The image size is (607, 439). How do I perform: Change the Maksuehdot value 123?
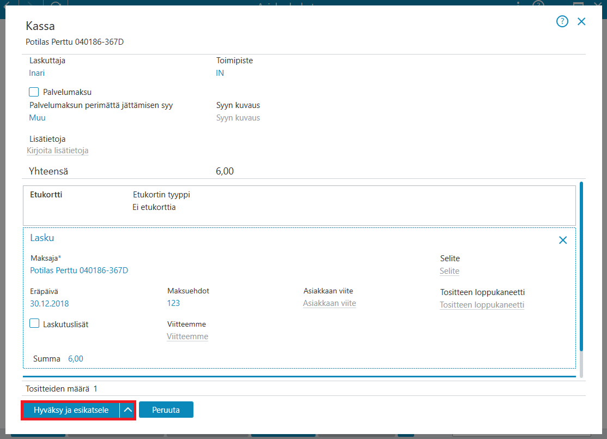[173, 303]
